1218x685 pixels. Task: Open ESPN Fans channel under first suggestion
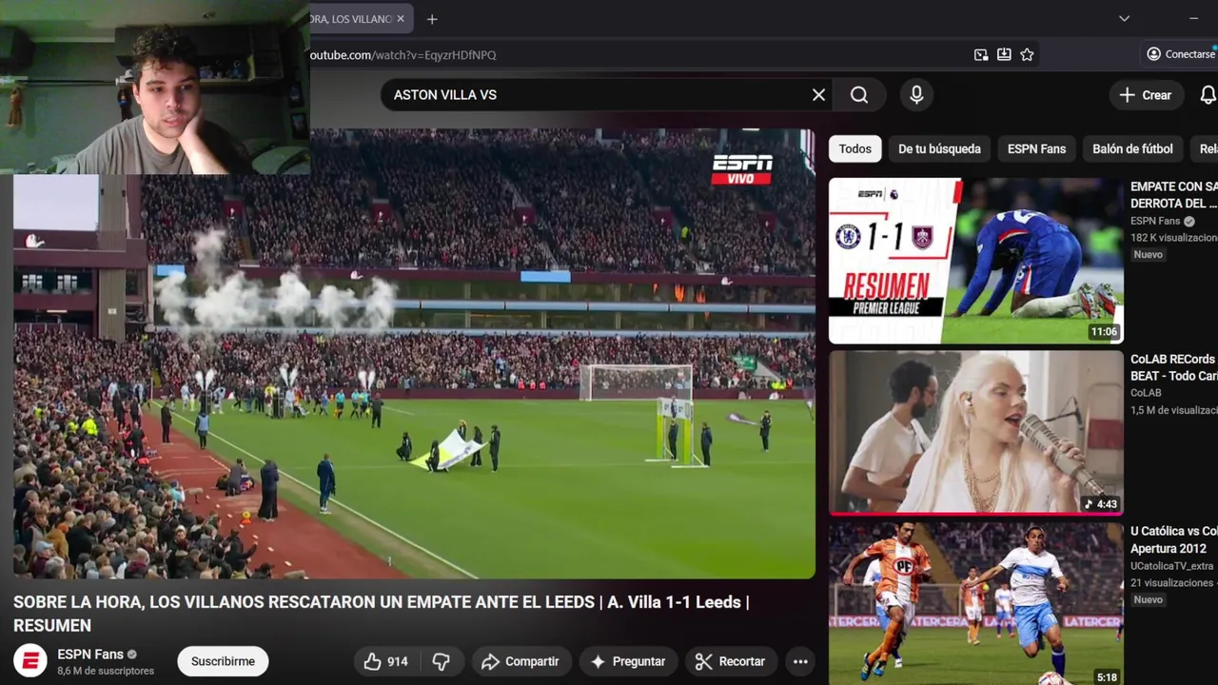(1155, 221)
